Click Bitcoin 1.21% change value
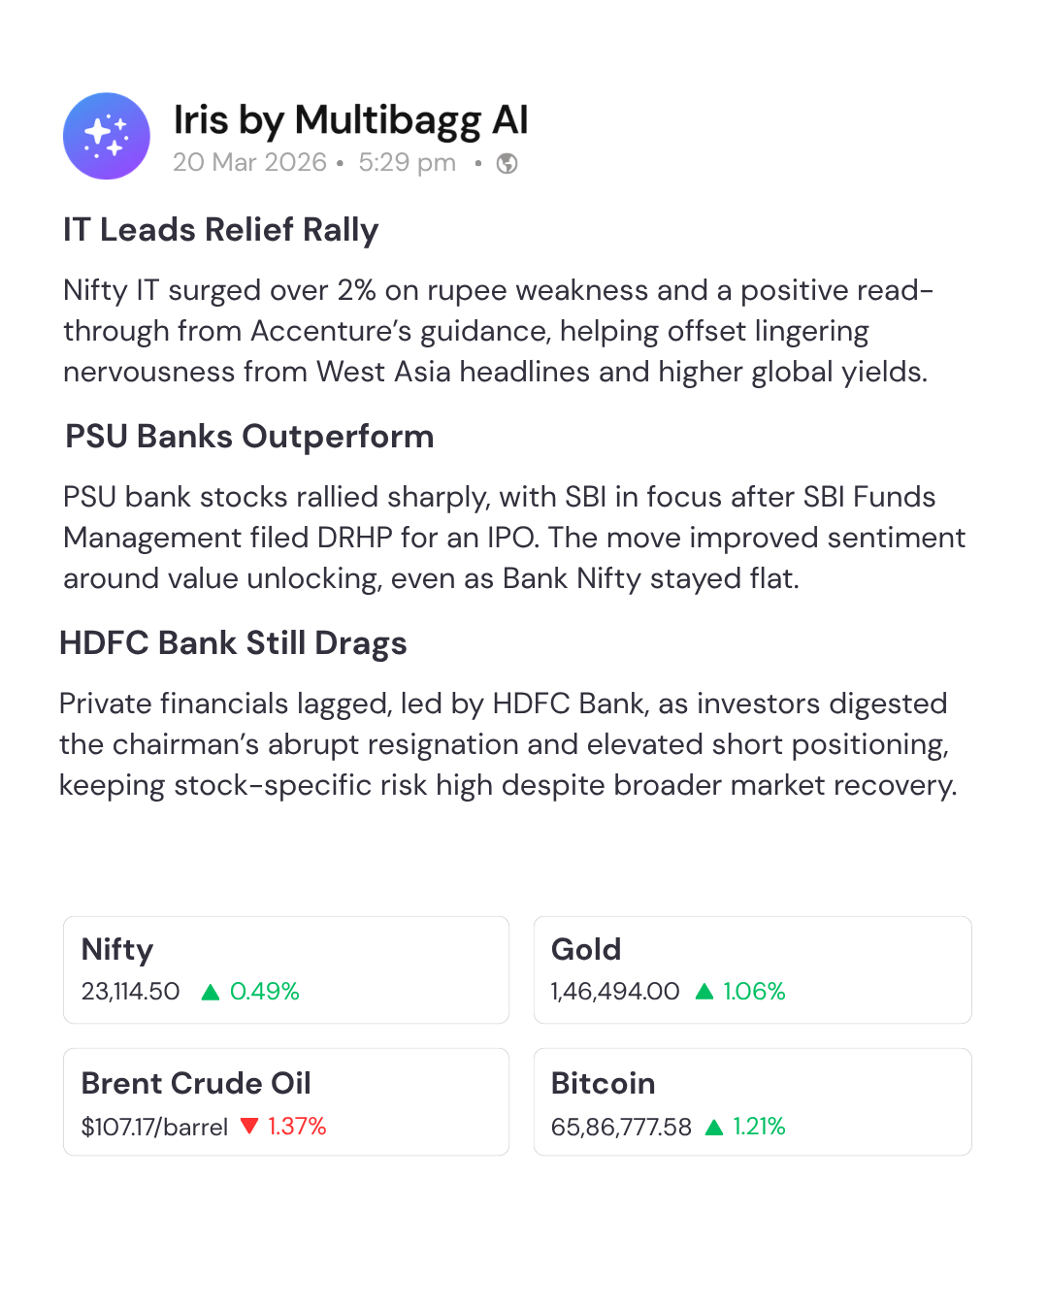This screenshot has height=1310, width=1048. coord(759,1127)
